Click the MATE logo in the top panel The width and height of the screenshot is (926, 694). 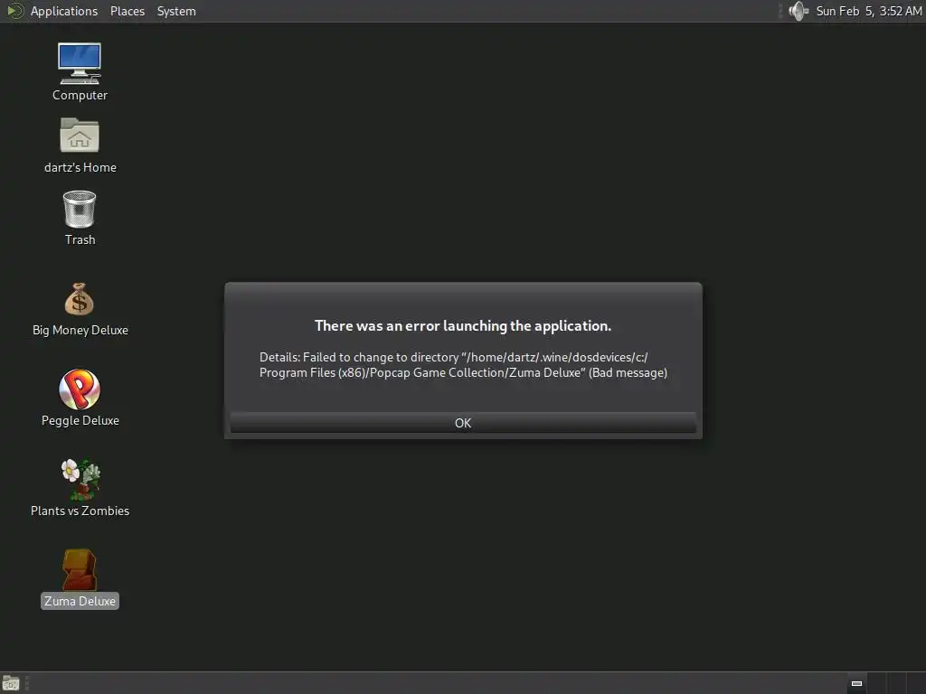(14, 11)
